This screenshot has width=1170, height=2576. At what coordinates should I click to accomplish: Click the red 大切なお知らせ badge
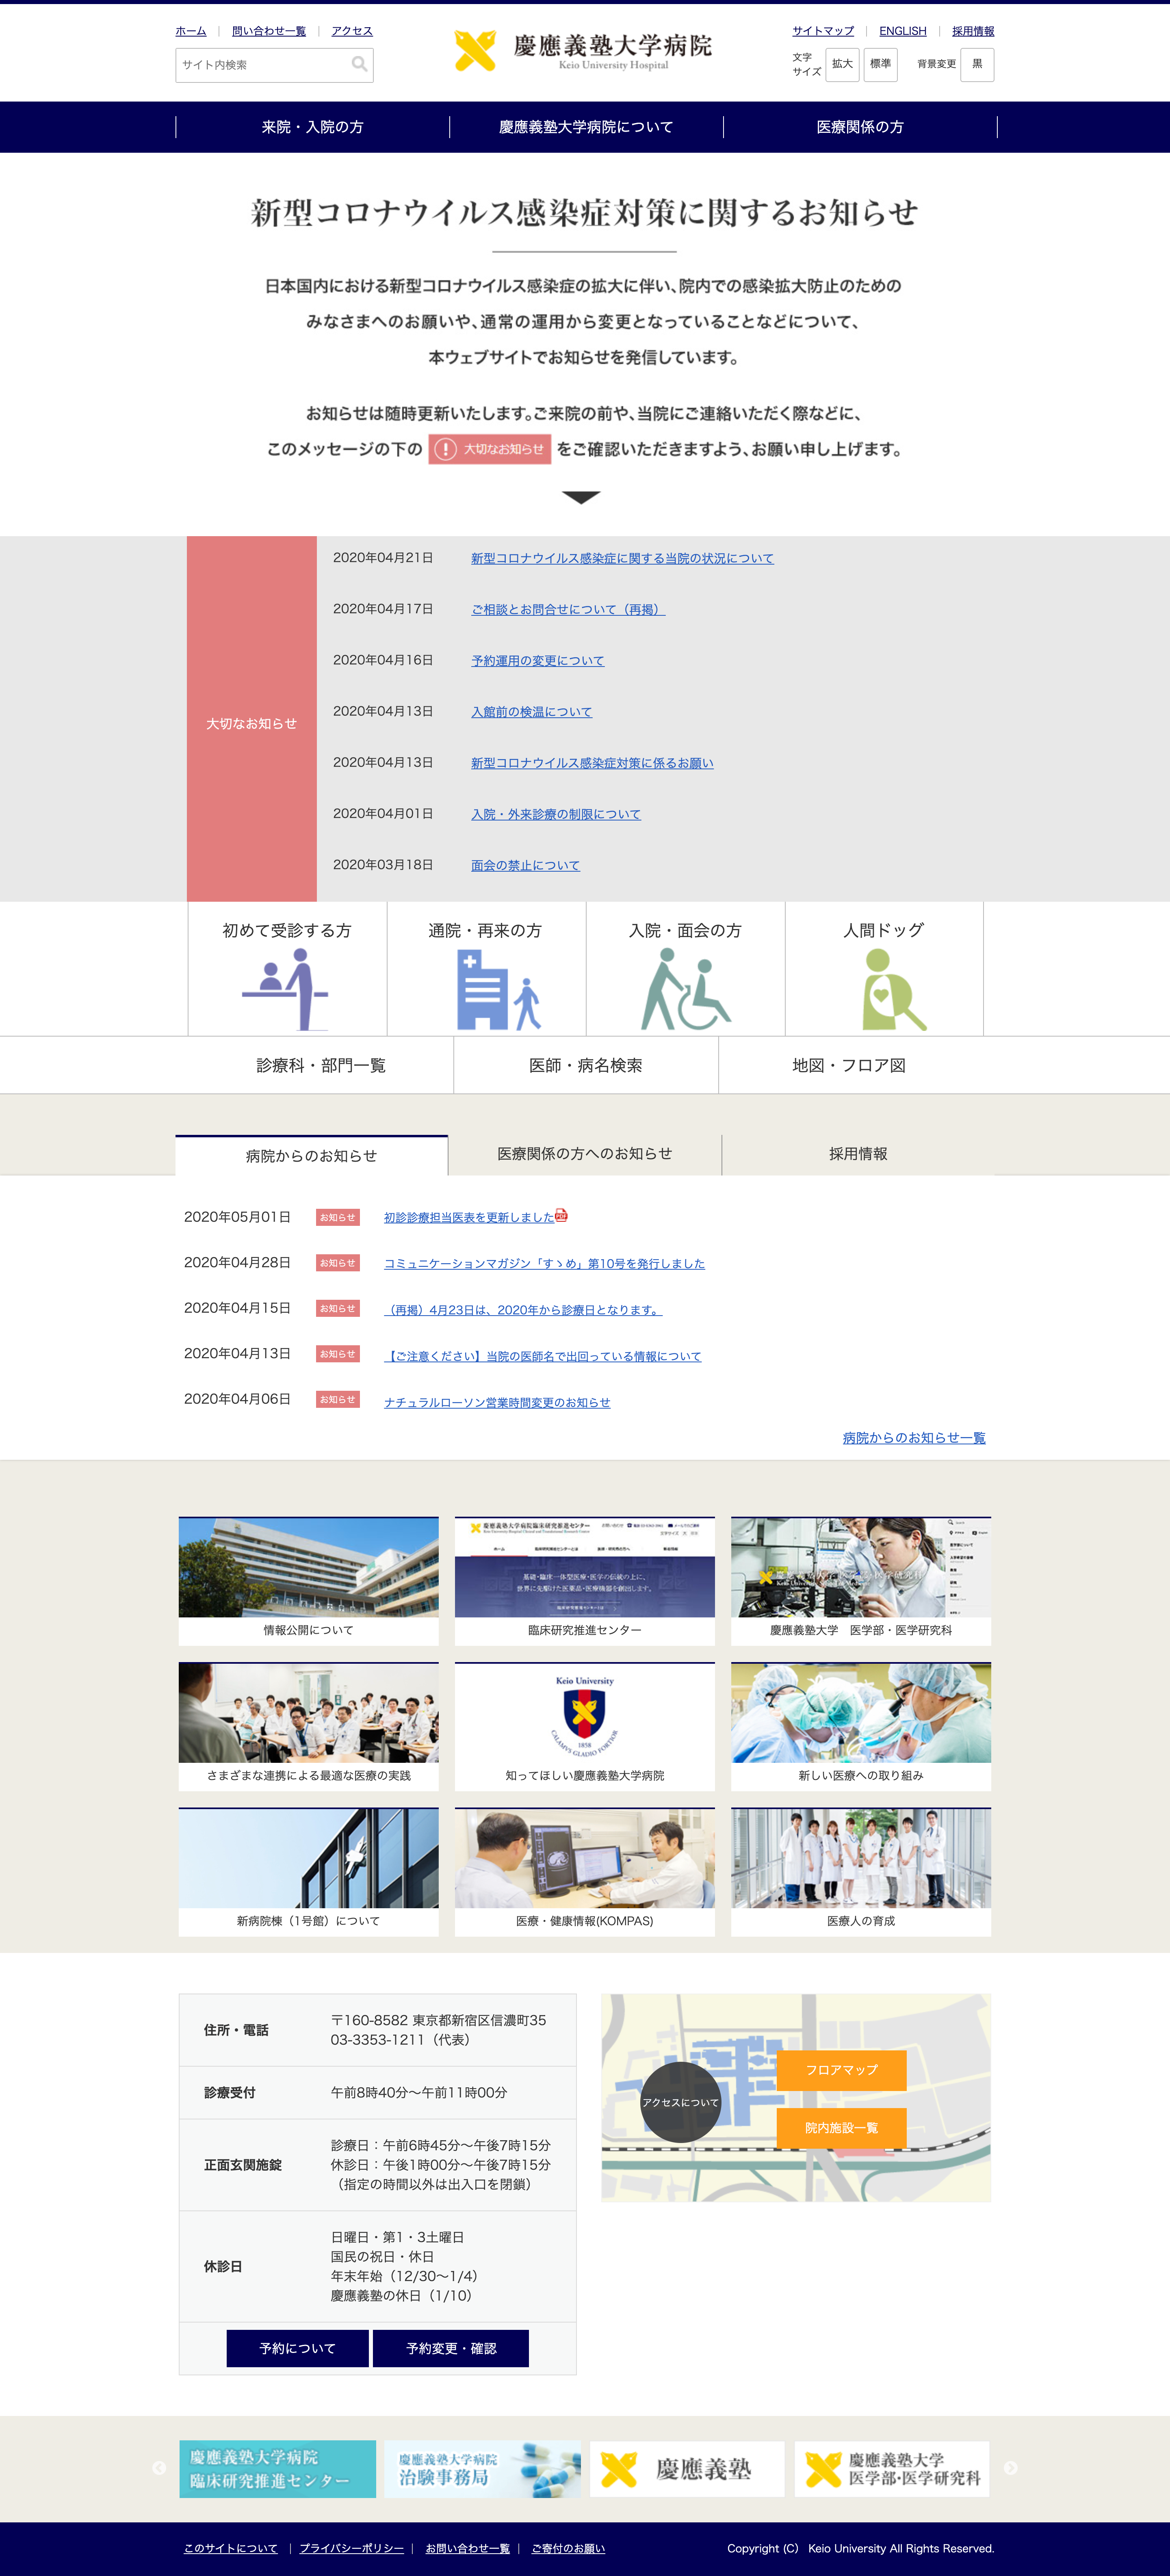pyautogui.click(x=490, y=449)
